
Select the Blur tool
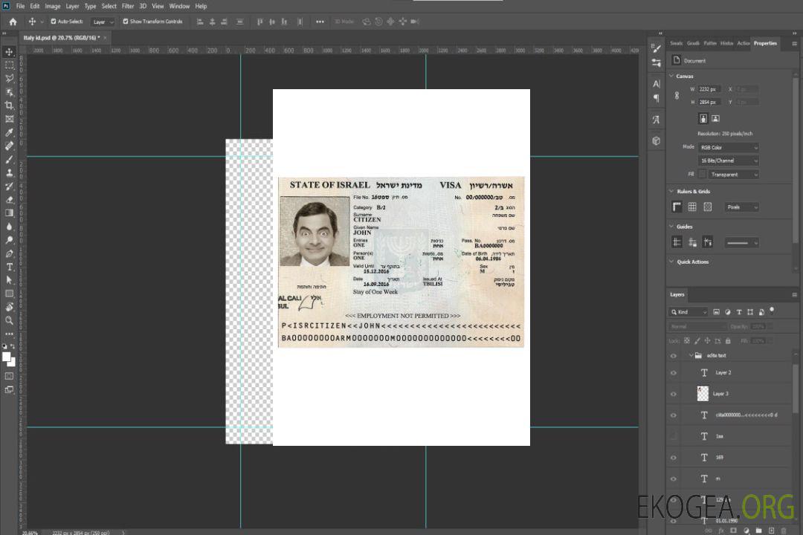tap(9, 227)
